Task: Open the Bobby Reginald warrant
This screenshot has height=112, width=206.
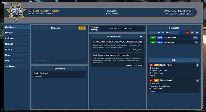Action: (x=59, y=75)
